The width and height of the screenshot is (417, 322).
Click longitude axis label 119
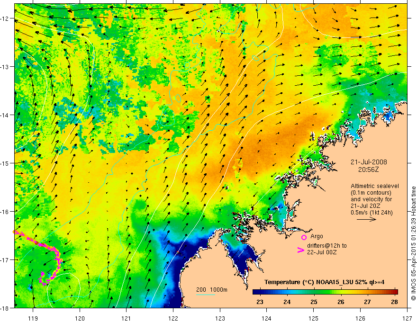click(x=33, y=318)
